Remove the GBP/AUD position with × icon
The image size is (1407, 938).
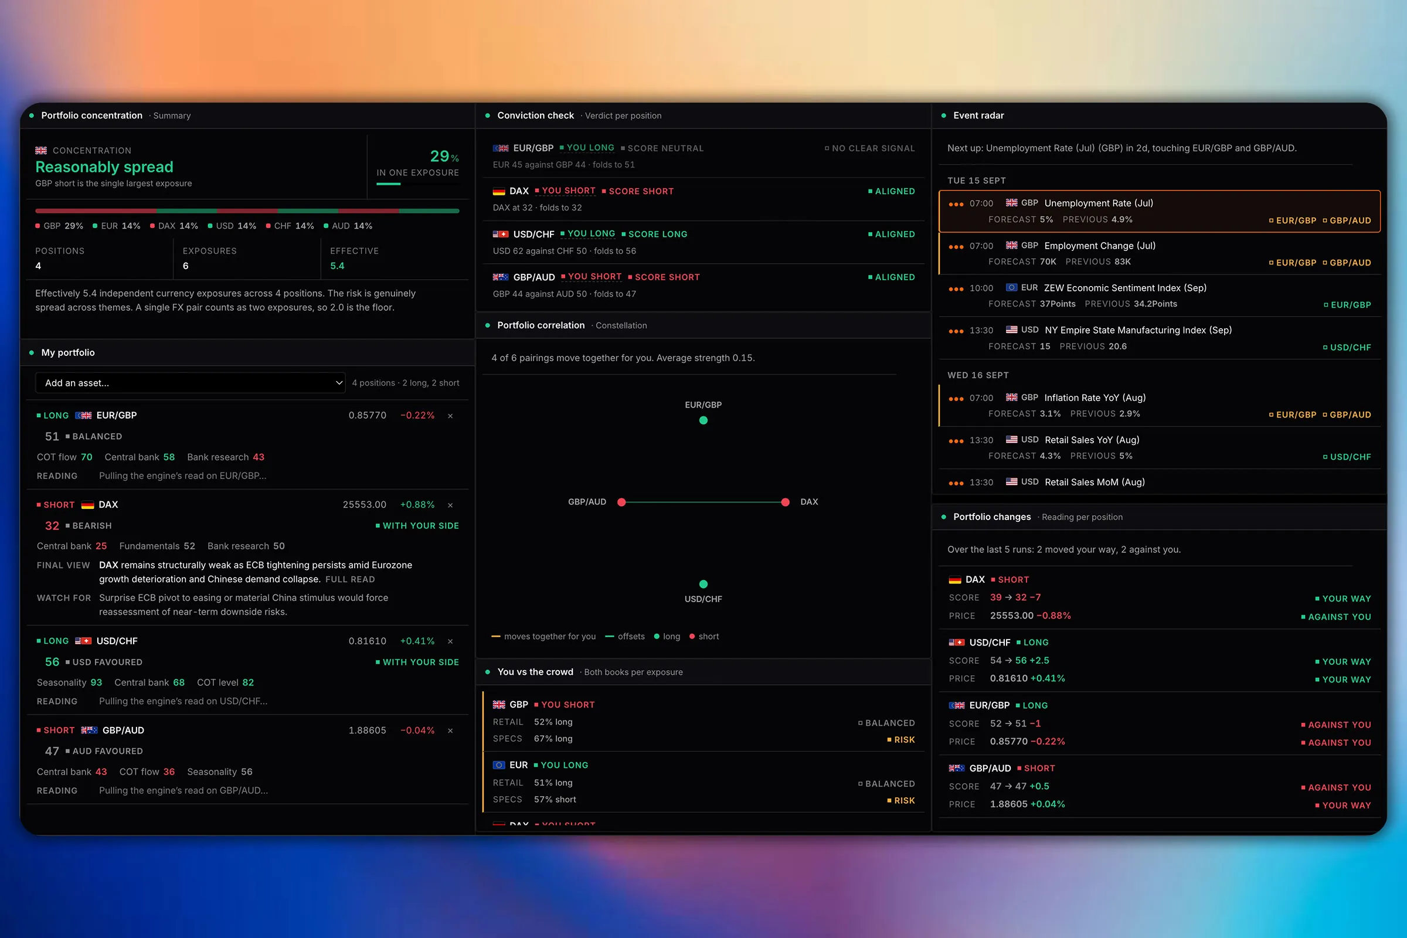point(450,730)
